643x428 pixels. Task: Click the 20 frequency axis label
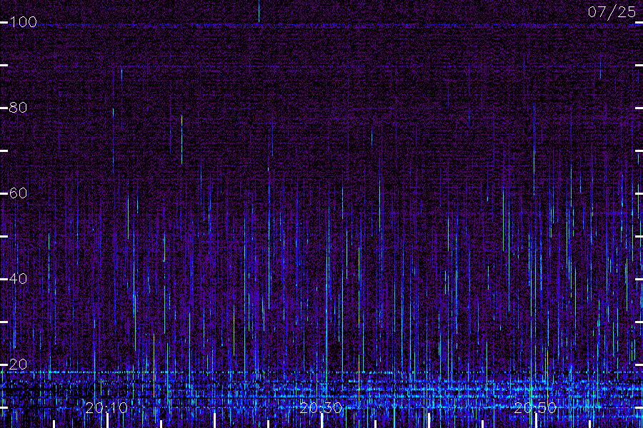(18, 364)
